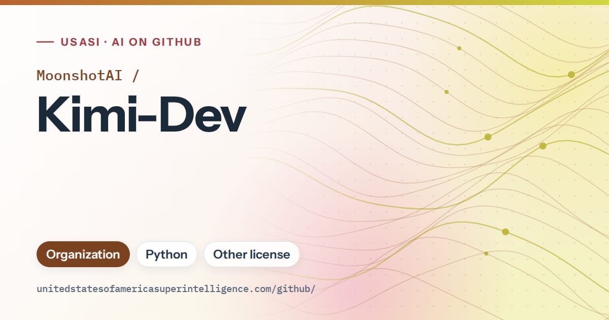Click the USASI · AI ON GITHUB header
The height and width of the screenshot is (320, 609).
point(131,42)
